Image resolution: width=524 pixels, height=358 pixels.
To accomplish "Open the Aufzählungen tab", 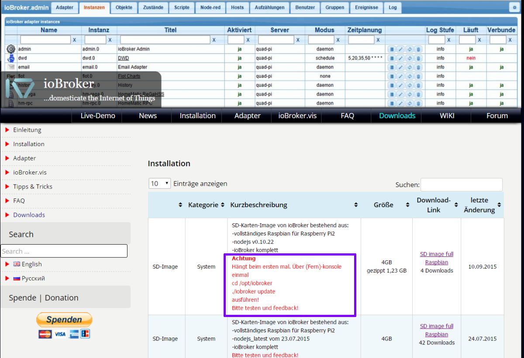I will [x=270, y=7].
